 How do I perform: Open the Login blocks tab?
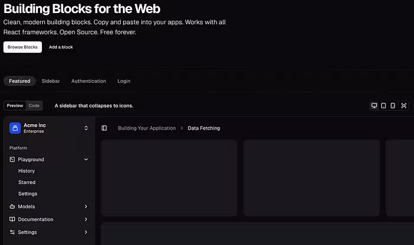click(124, 81)
